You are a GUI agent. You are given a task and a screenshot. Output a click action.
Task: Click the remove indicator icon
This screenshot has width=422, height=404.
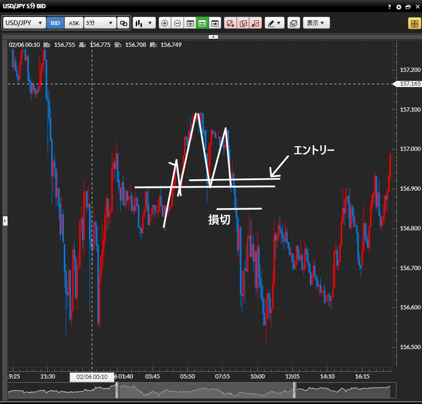coord(255,23)
